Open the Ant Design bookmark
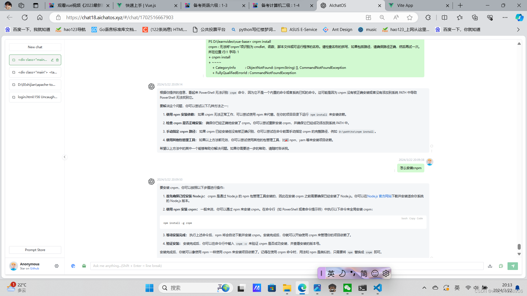This screenshot has height=296, width=527. point(338,30)
